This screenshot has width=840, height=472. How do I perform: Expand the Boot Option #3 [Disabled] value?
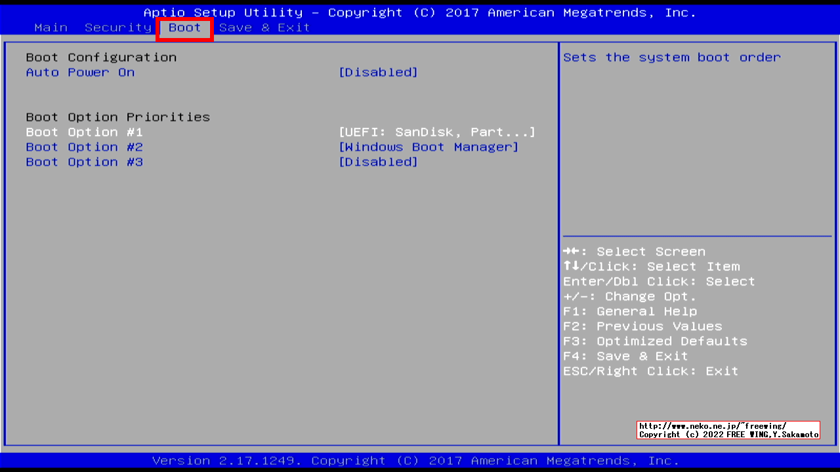pyautogui.click(x=378, y=162)
